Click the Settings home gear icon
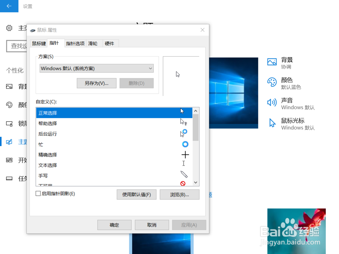This screenshot has height=254, width=339. [9, 28]
